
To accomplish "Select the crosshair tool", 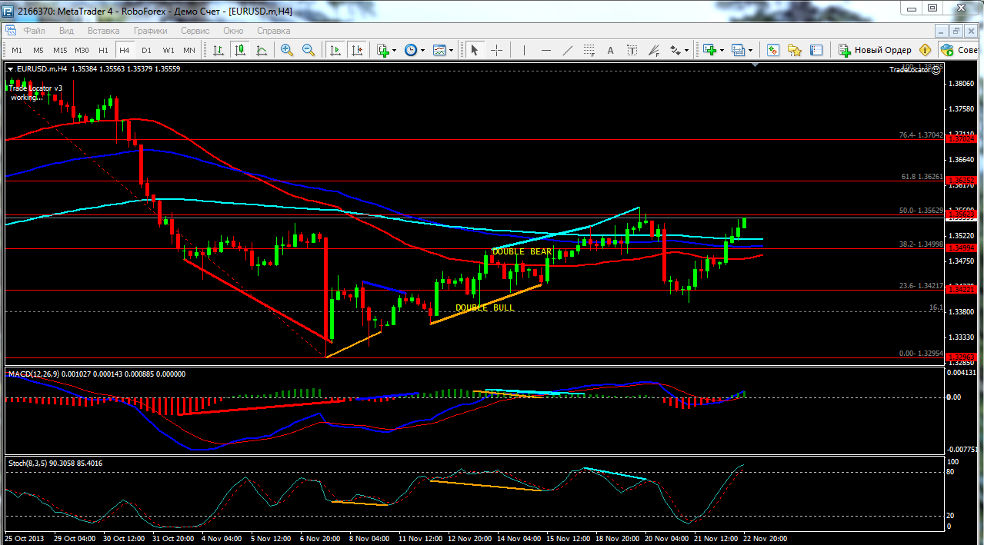I will (x=496, y=50).
